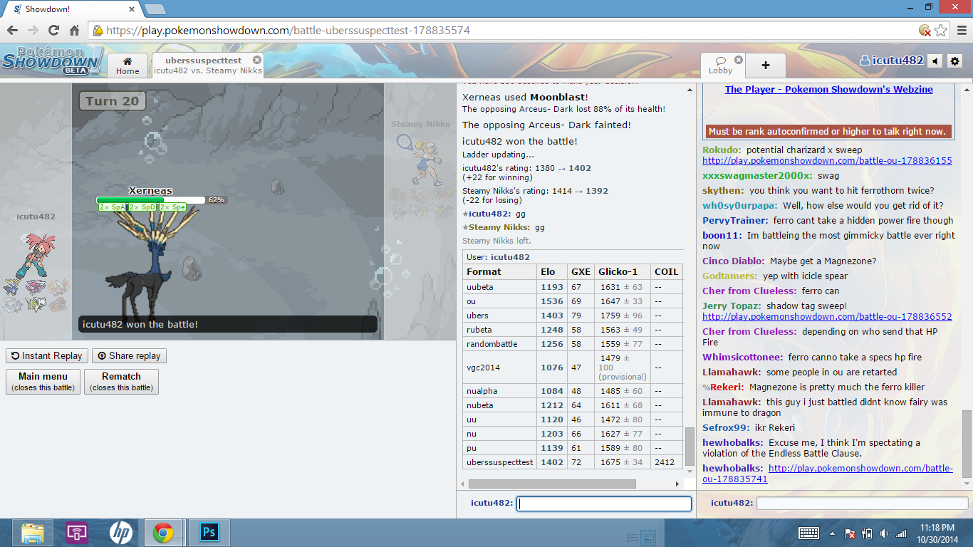This screenshot has height=547, width=973.
Task: Click the Whimsicottonee username in chat
Action: [743, 358]
